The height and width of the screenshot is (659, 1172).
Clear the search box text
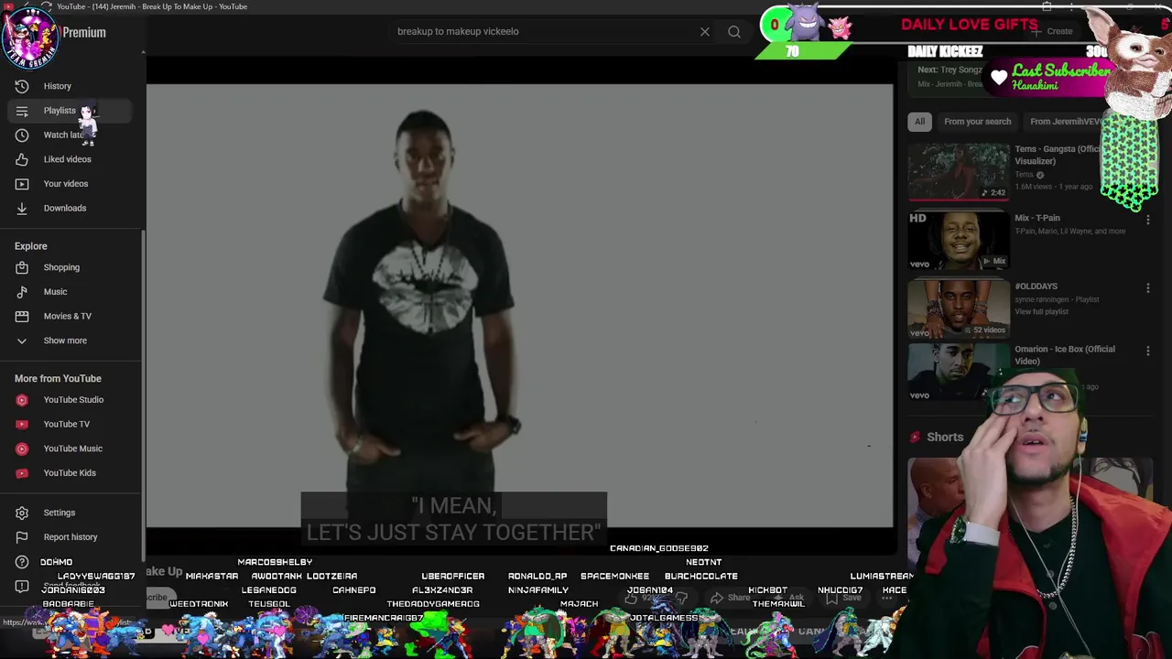pos(705,32)
